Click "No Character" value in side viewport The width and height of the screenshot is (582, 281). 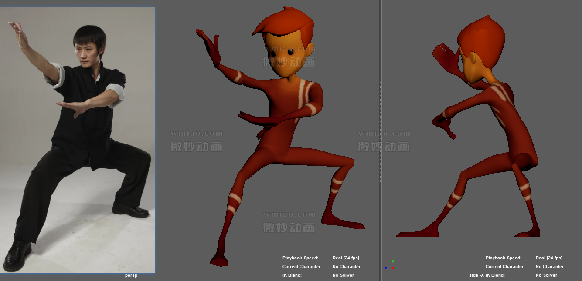[549, 267]
